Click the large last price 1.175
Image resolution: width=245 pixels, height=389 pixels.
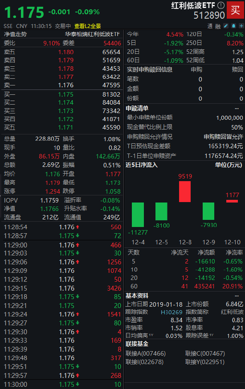24,12
